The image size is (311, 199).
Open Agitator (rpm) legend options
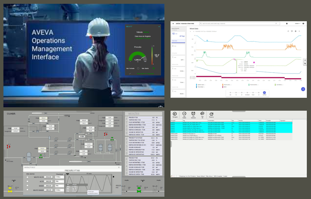point(205,85)
